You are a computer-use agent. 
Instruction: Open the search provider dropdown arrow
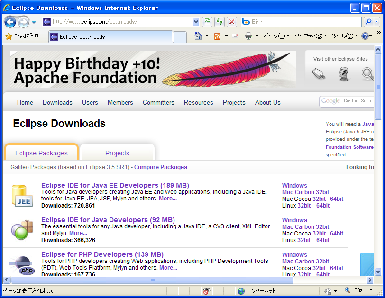click(377, 22)
